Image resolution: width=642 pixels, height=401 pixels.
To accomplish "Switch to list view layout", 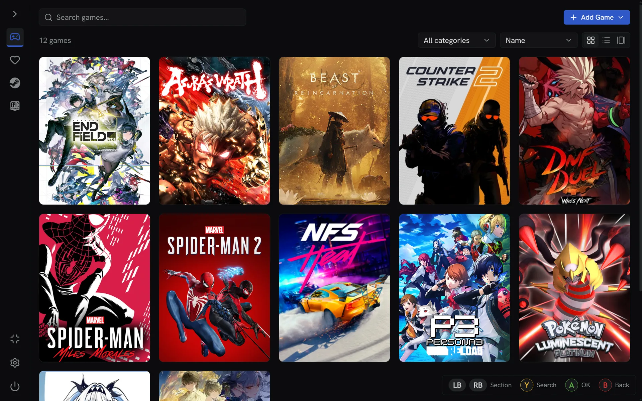I will 606,40.
